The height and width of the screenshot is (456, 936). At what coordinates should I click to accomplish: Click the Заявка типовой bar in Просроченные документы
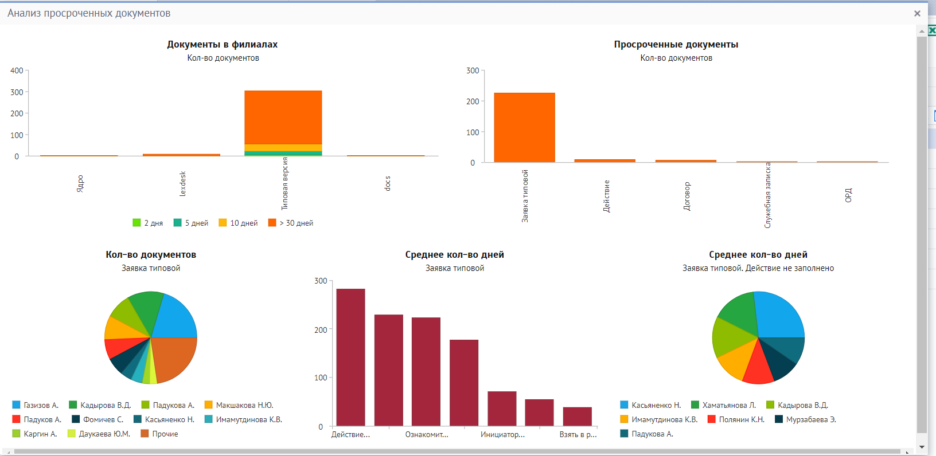point(524,128)
